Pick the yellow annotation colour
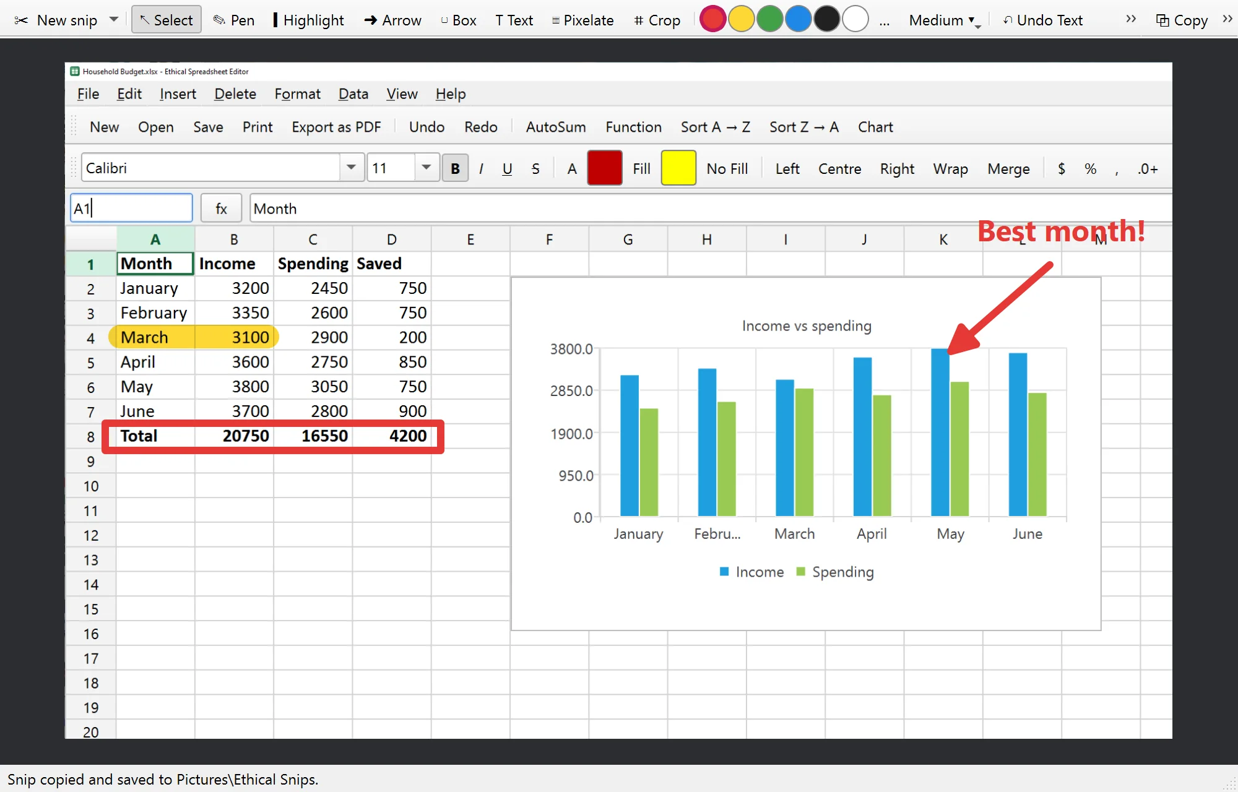Viewport: 1238px width, 792px height. 741,19
